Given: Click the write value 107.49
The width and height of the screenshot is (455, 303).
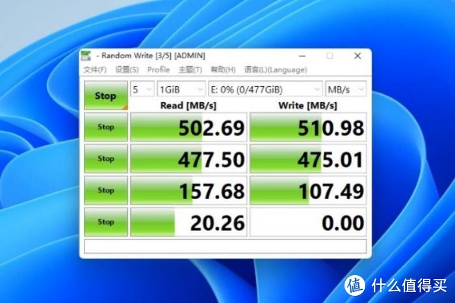Looking at the screenshot, I should click(x=308, y=190).
